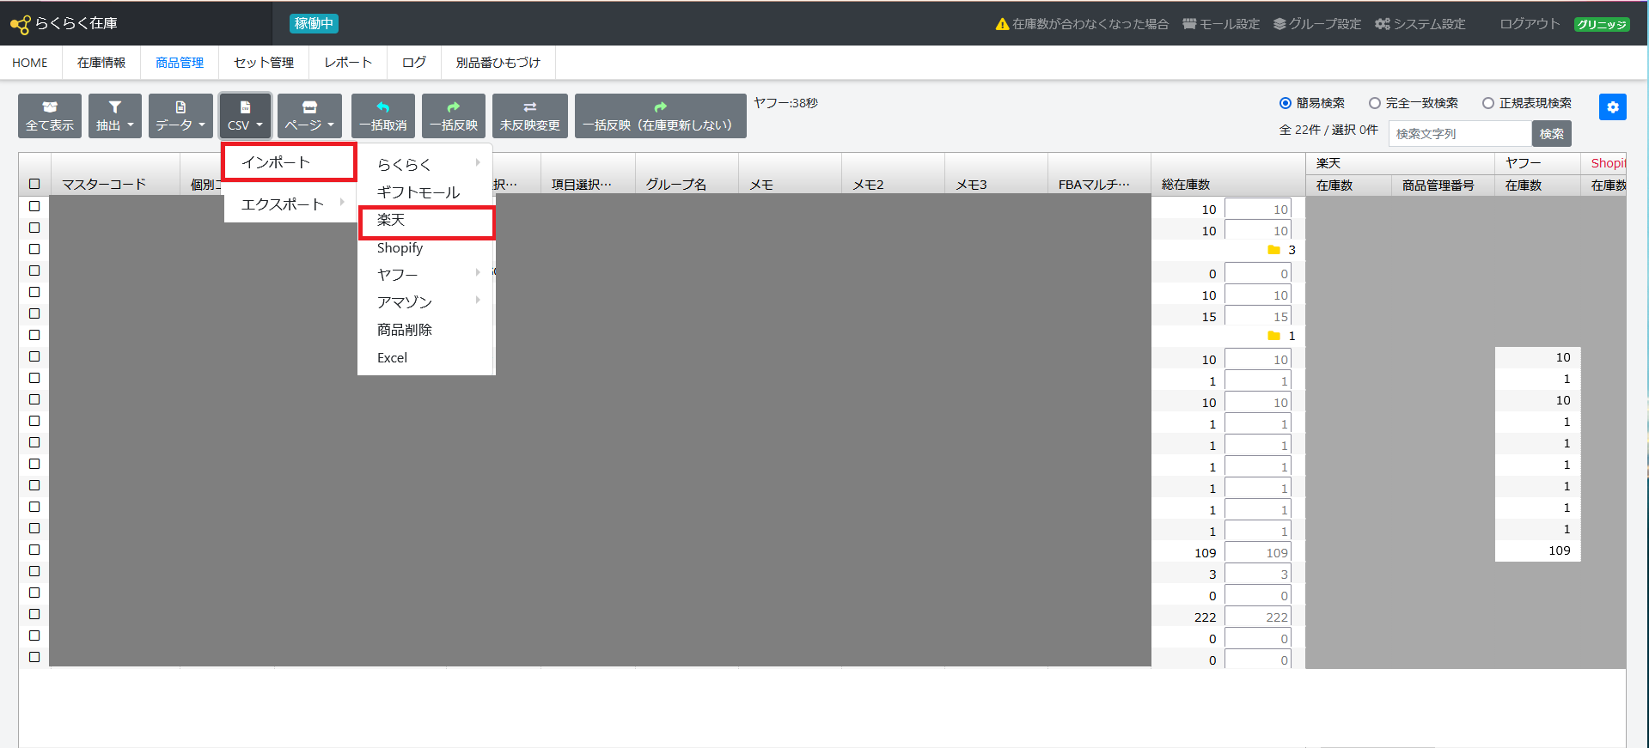The width and height of the screenshot is (1649, 748).
Task: Open the ページ dropdown
Action: 309,116
